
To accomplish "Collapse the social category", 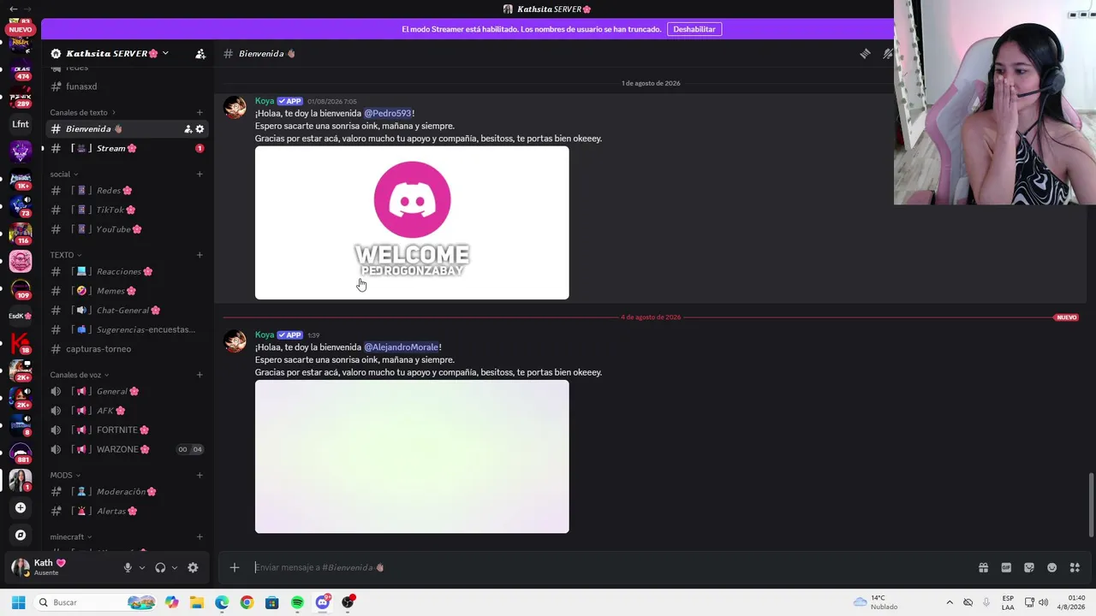I will [63, 175].
